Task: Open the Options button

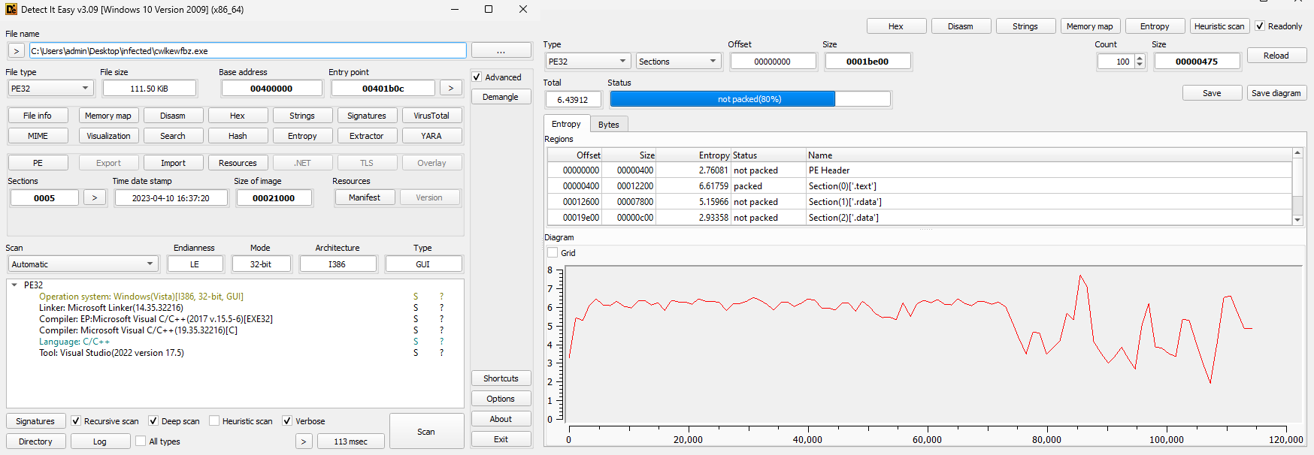Action: point(501,399)
